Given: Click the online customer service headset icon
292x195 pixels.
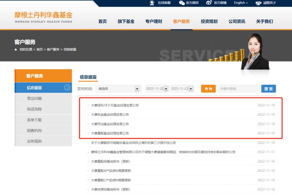Looking at the screenshot, I should click(152, 3).
